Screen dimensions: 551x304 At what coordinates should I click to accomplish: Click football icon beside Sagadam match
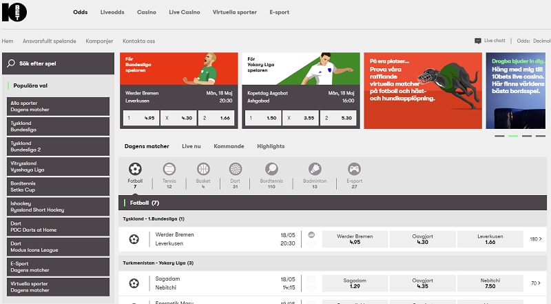tap(134, 283)
